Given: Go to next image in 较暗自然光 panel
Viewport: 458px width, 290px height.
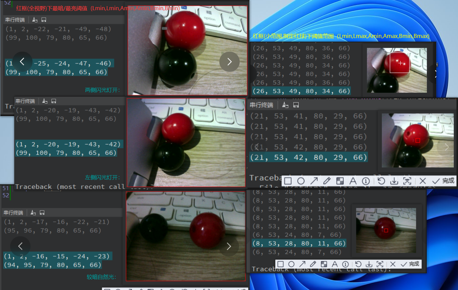Looking at the screenshot, I should [229, 246].
